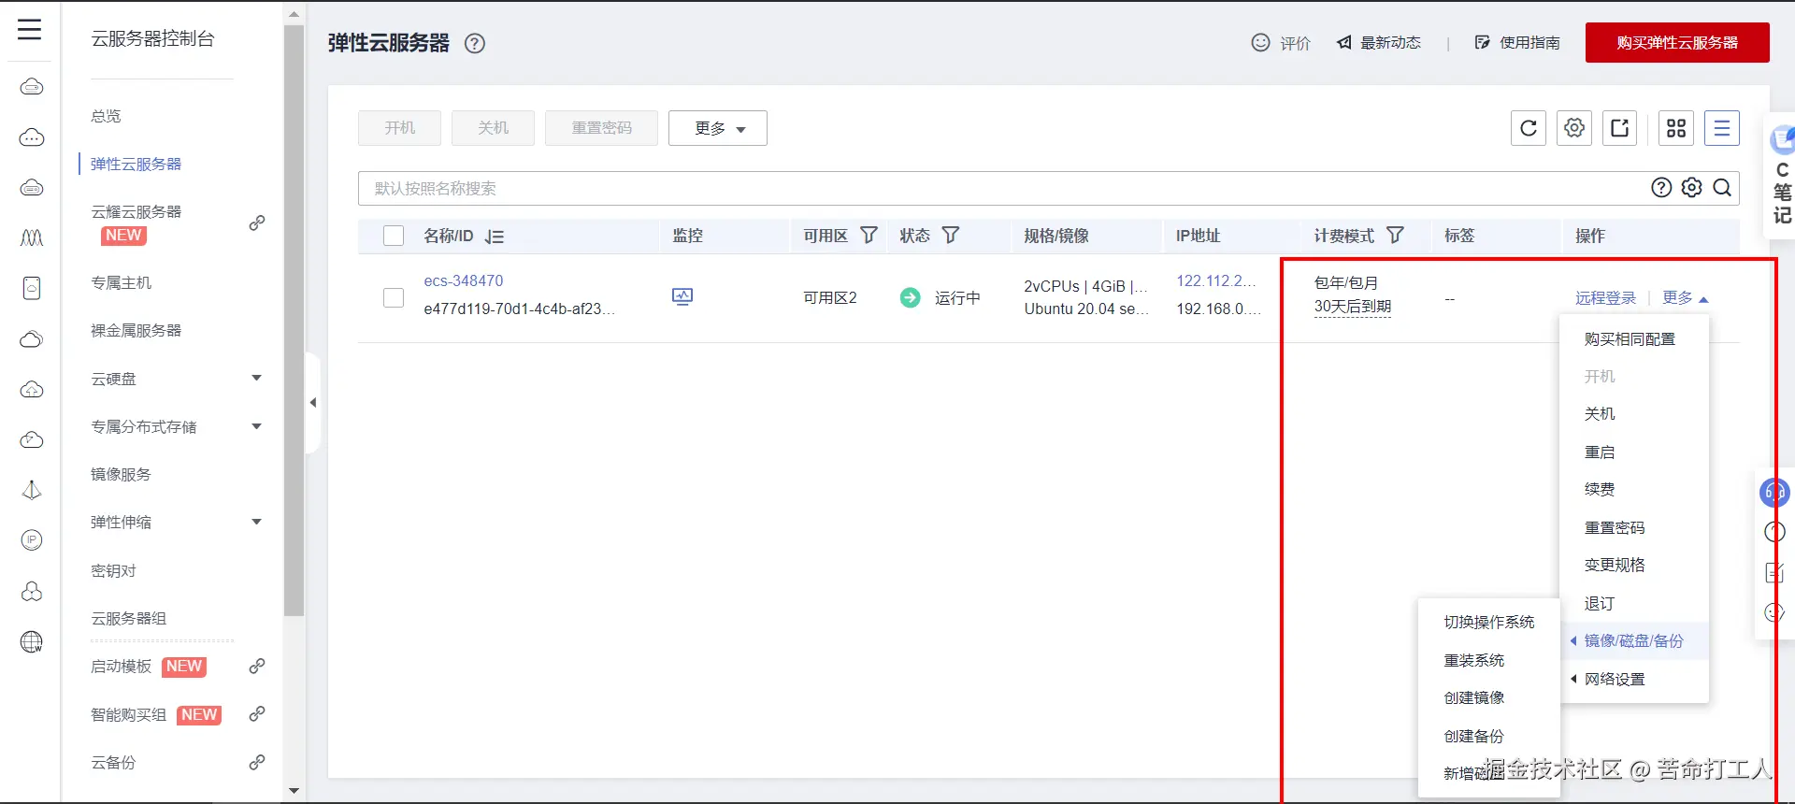This screenshot has width=1795, height=804.
Task: Select 购买相同配置 from the menu
Action: pos(1630,339)
